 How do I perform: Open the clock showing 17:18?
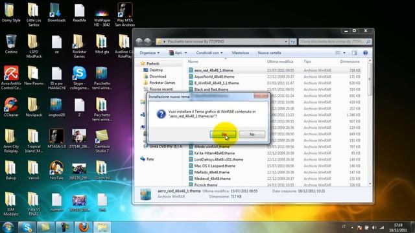pos(397,227)
